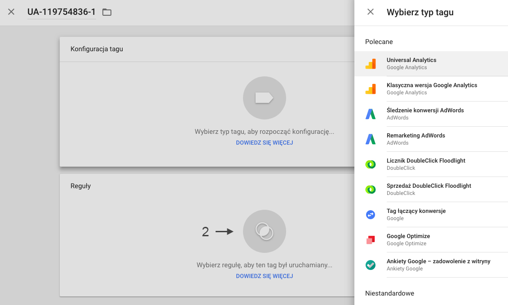Click the Licznik DoubleClick Floodlight icon
This screenshot has height=305, width=508.
pos(370,164)
